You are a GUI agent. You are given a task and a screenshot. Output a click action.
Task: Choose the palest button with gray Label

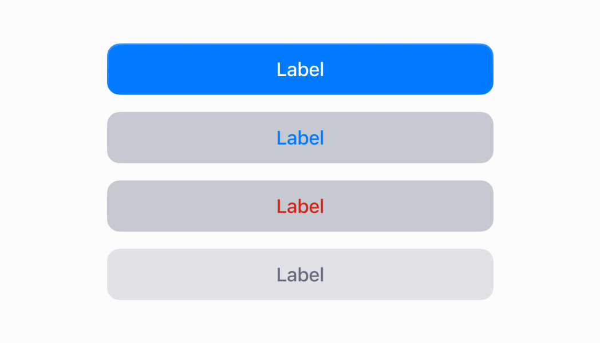tap(300, 274)
